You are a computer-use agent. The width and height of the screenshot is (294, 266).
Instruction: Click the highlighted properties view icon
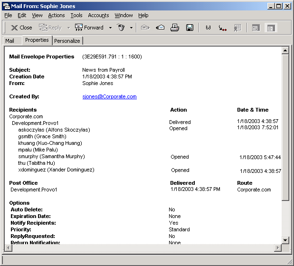point(271,28)
